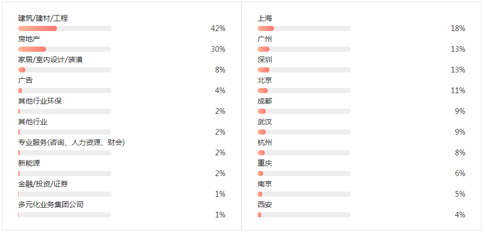Select the 成都 city label
Viewport: 486px width, 234px height.
click(265, 101)
